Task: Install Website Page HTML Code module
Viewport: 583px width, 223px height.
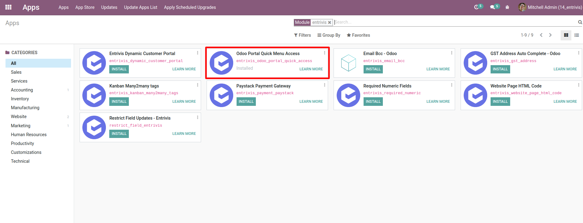Action: click(x=500, y=102)
